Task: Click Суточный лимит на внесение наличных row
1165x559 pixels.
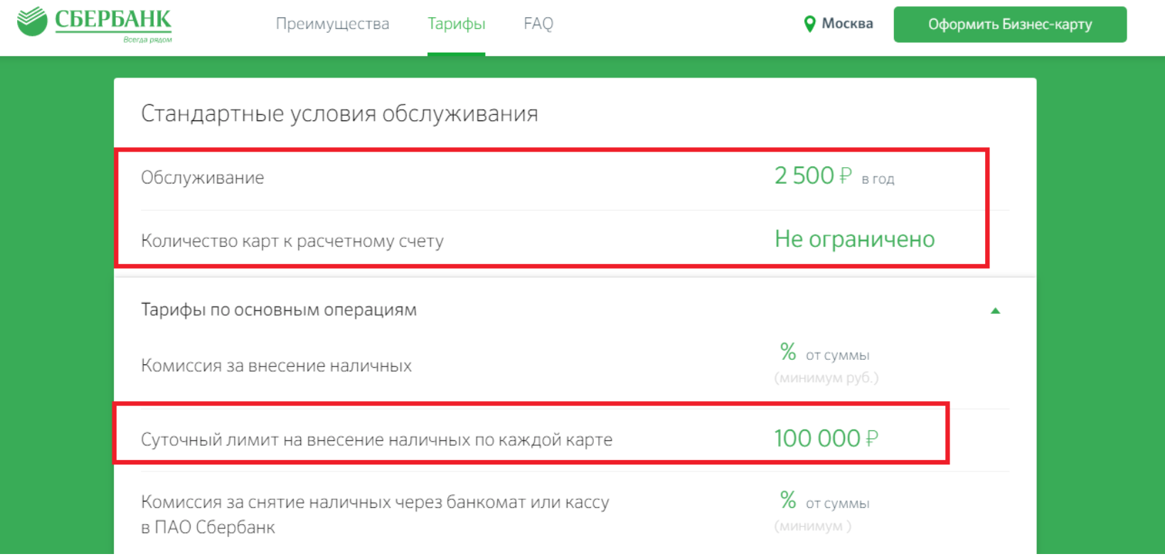Action: click(x=376, y=440)
